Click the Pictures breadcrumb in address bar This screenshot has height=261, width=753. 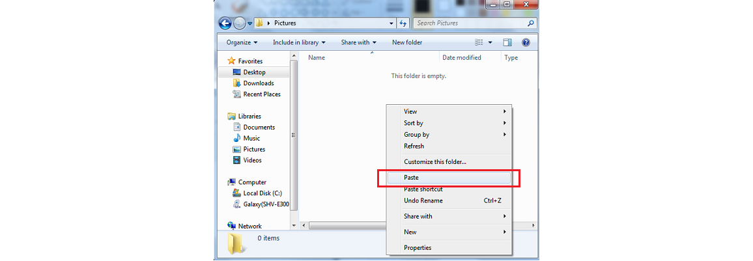pyautogui.click(x=285, y=23)
